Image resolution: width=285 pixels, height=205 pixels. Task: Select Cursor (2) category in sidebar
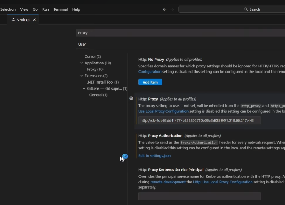pyautogui.click(x=93, y=56)
